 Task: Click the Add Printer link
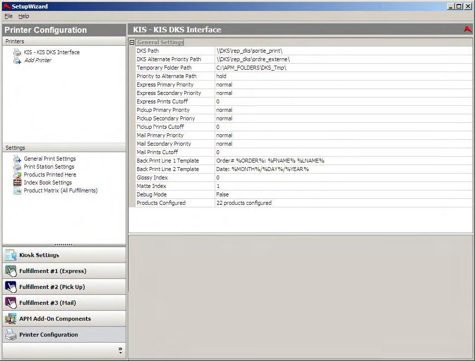coord(38,60)
